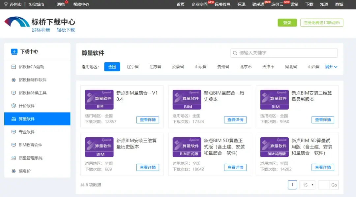Select the 全国 region filter
This screenshot has width=356, height=197.
pyautogui.click(x=112, y=67)
